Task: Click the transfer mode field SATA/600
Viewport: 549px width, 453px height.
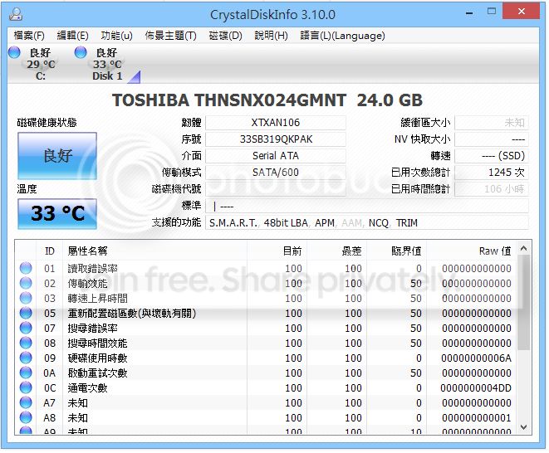Action: [x=276, y=172]
